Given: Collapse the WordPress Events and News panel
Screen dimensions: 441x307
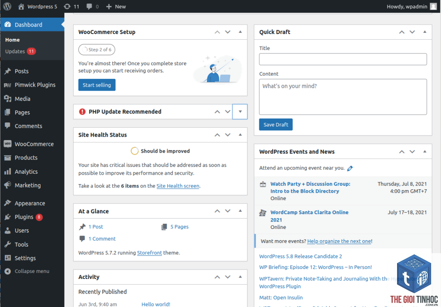Looking at the screenshot, I should (425, 151).
